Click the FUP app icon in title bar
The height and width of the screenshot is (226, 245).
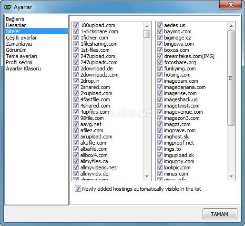tap(8, 7)
